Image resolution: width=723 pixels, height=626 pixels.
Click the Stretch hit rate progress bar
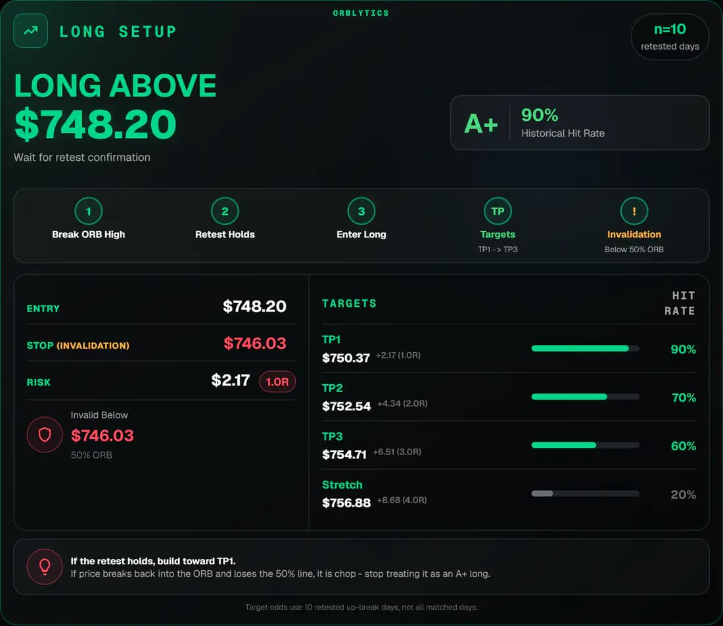pos(585,494)
